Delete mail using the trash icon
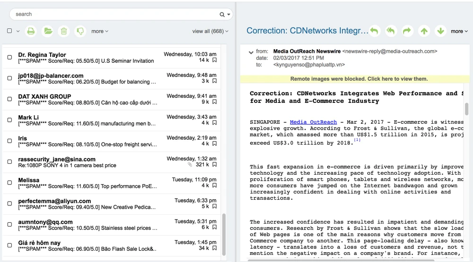Screen dimensions: 473x262 click(64, 31)
